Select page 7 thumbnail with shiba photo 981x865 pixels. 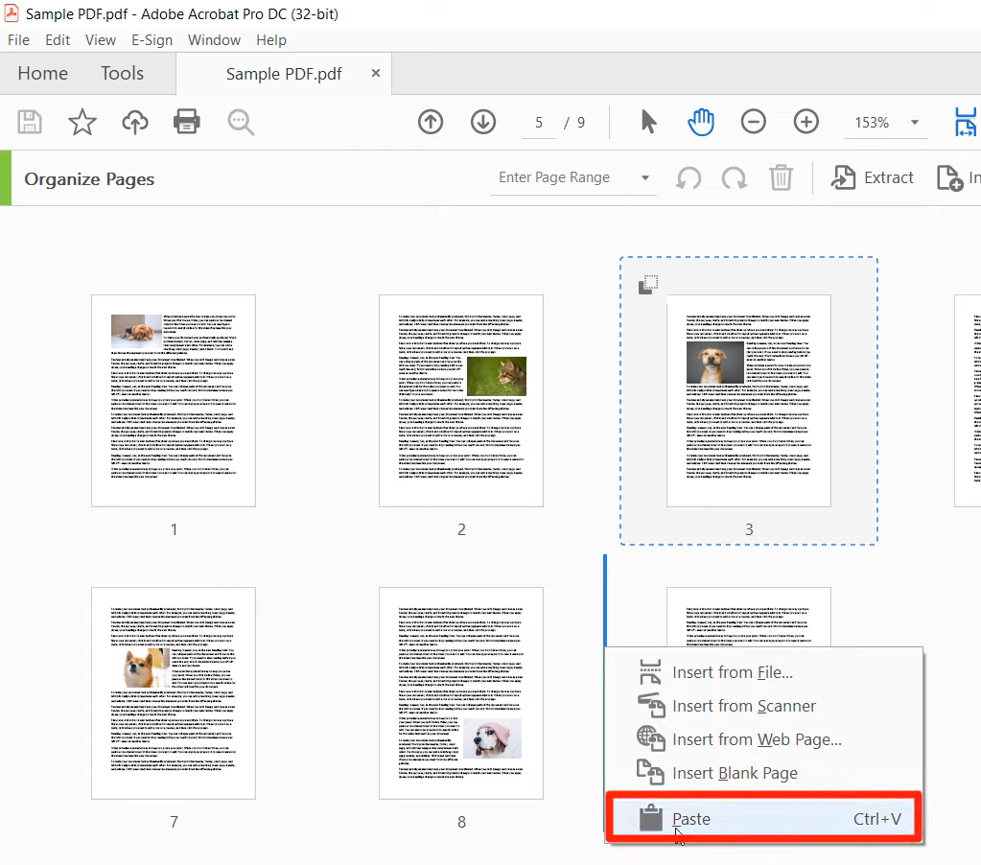tap(174, 693)
